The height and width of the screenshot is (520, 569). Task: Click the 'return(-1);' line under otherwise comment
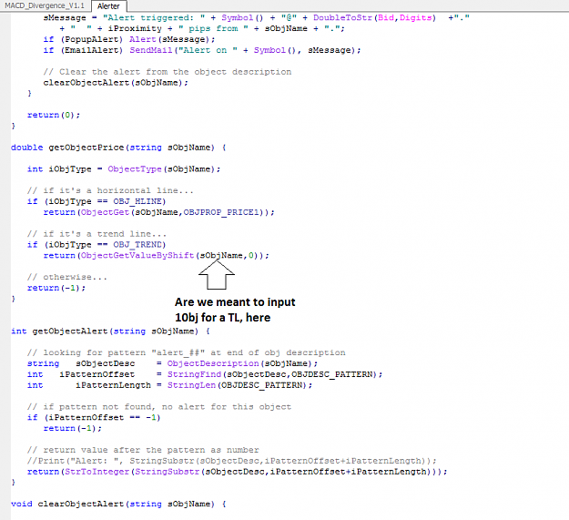tap(56, 288)
